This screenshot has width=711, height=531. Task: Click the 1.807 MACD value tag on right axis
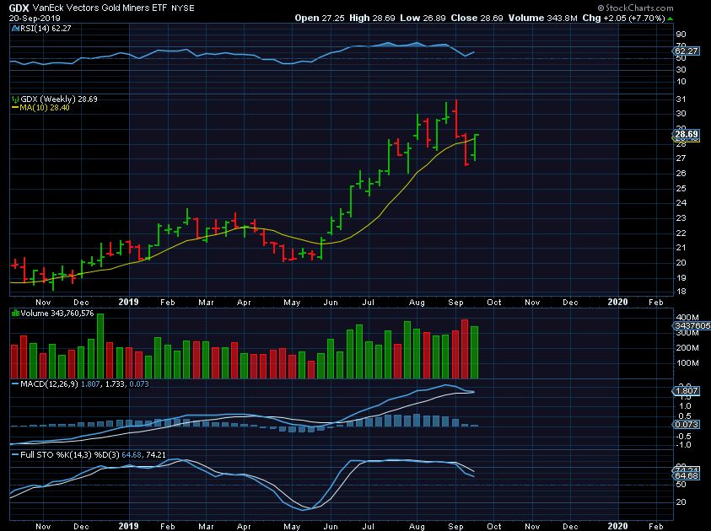[x=686, y=390]
